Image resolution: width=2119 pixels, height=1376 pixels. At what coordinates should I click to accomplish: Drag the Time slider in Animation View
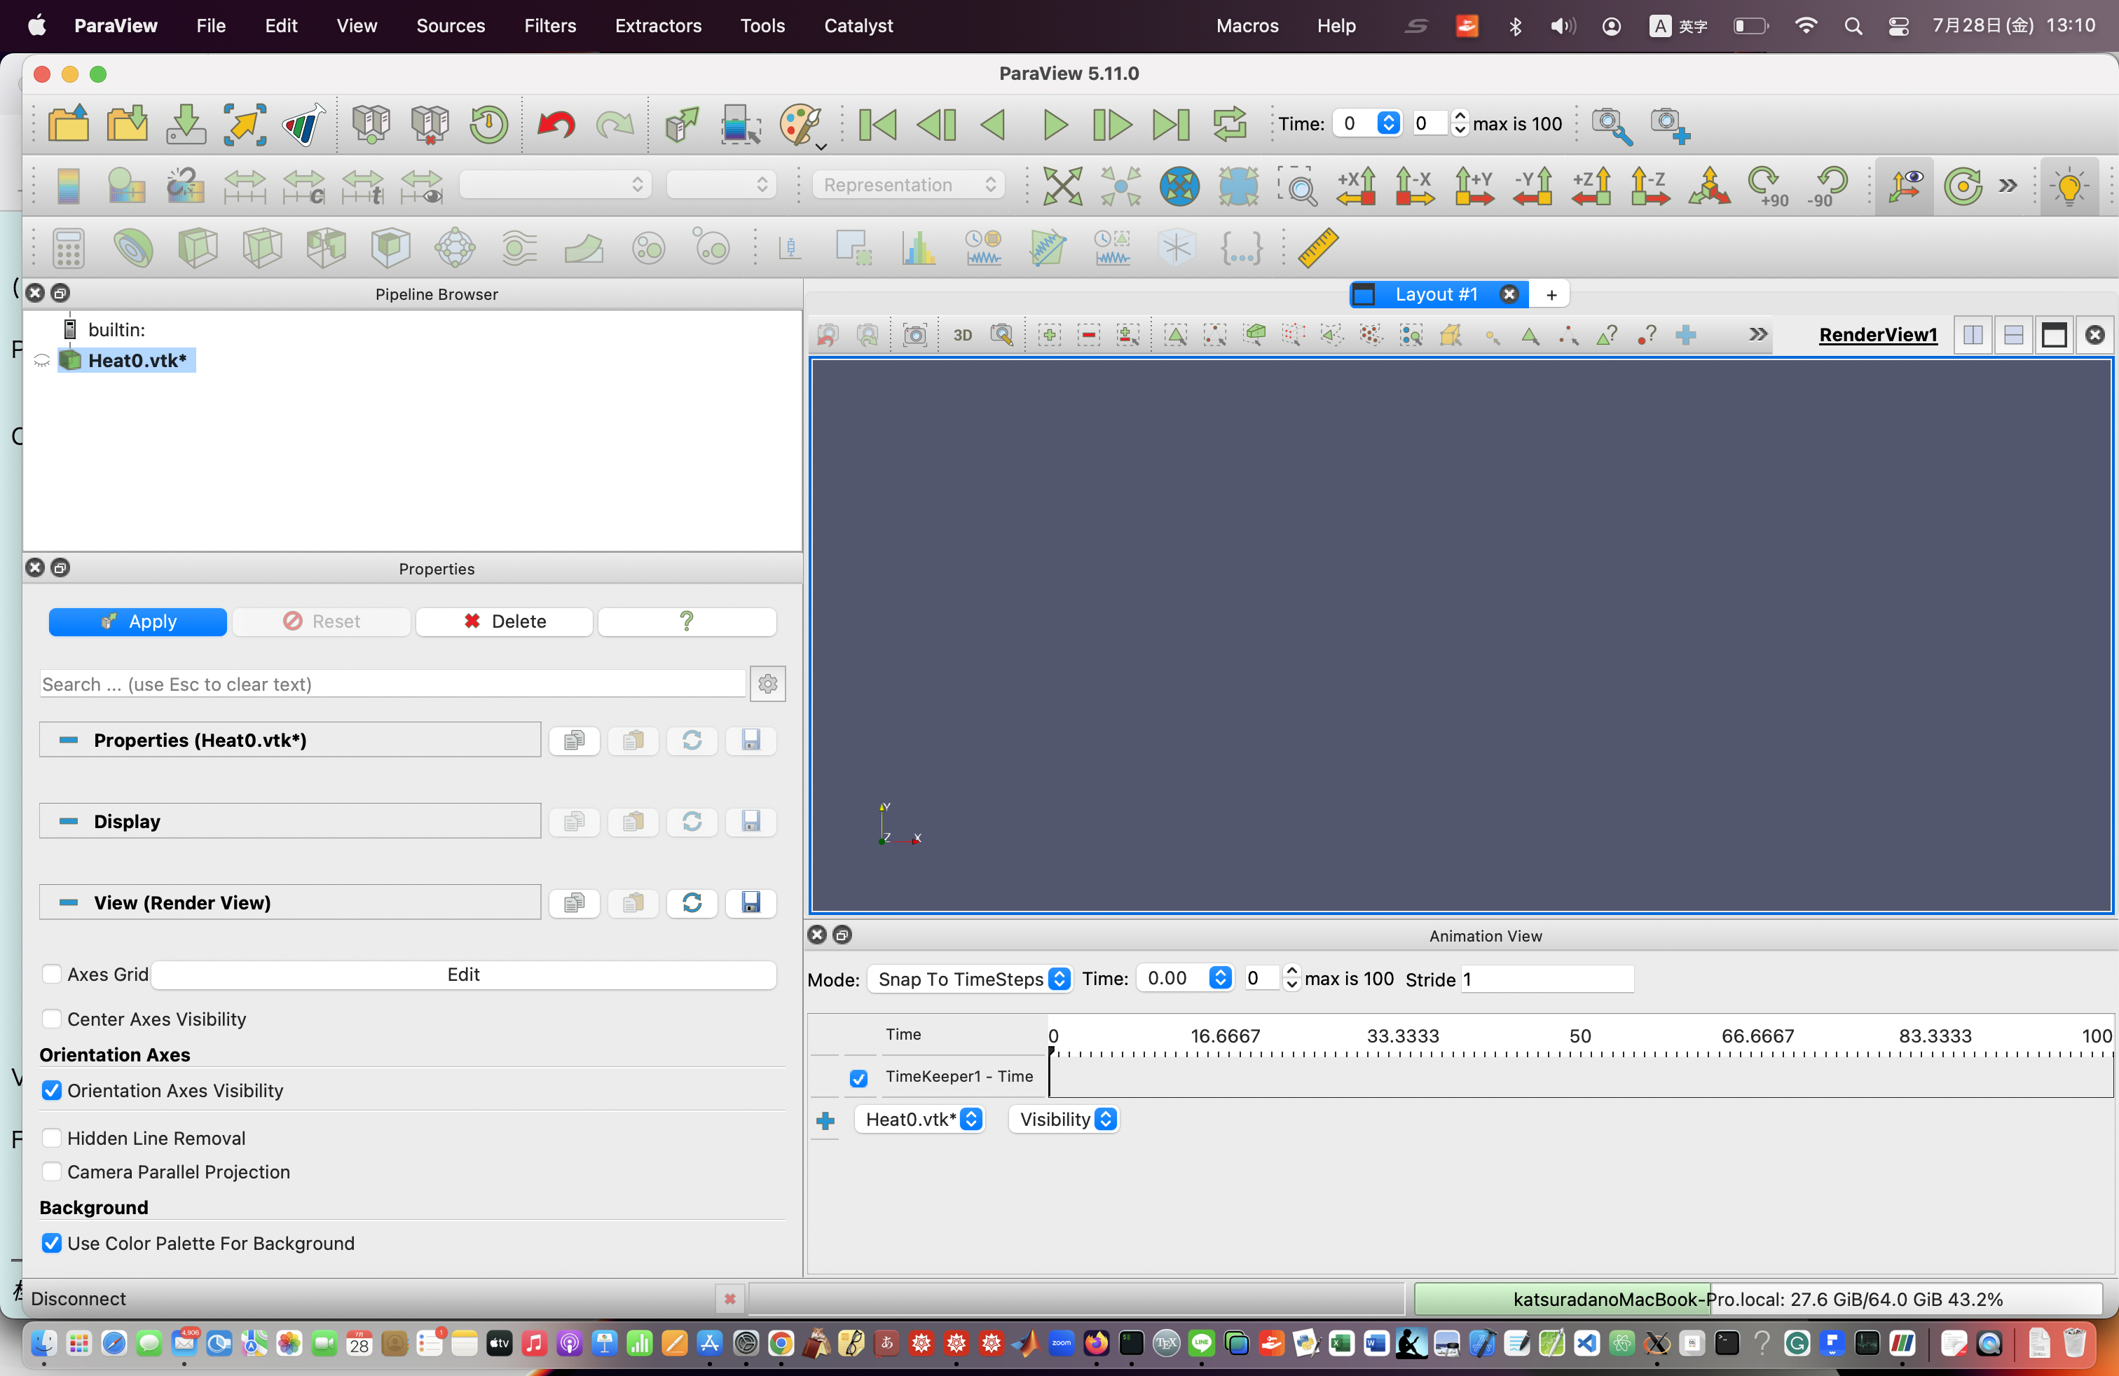1045,1052
